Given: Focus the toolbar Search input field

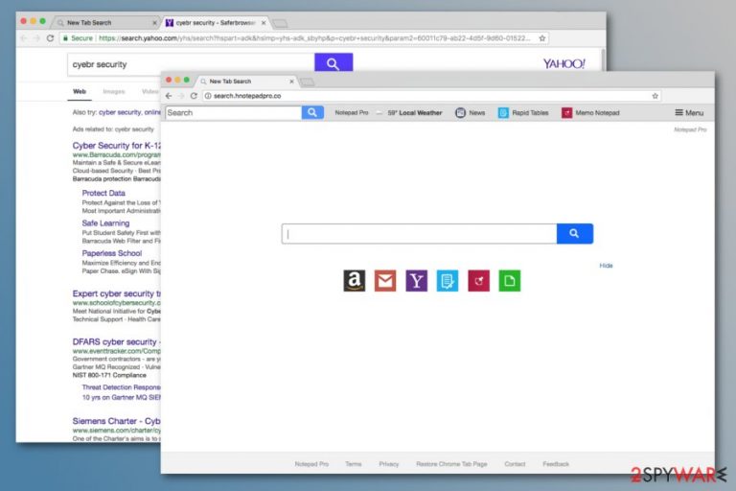Looking at the screenshot, I should [x=233, y=113].
